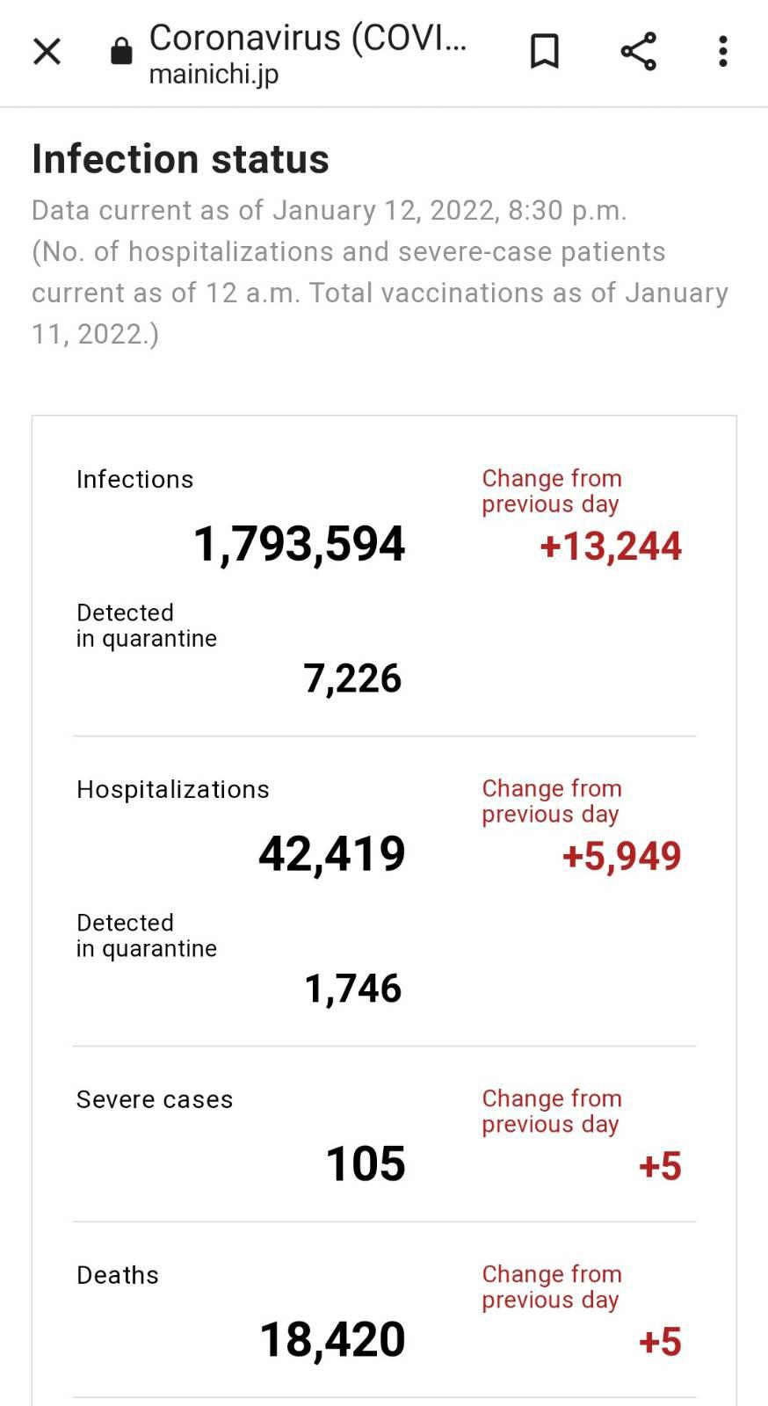Image resolution: width=768 pixels, height=1406 pixels.
Task: Tap the Severe cases label
Action: [155, 1099]
